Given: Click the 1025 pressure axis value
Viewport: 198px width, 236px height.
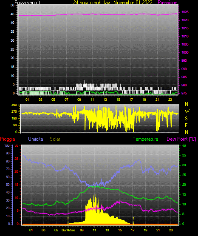Looking at the screenshot, I should click(x=185, y=12).
